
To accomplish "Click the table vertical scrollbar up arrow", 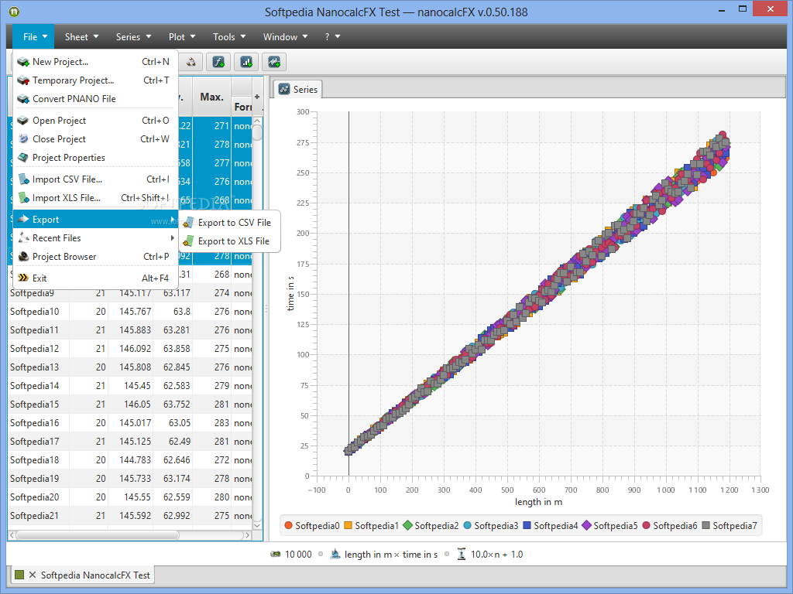I will coord(257,121).
